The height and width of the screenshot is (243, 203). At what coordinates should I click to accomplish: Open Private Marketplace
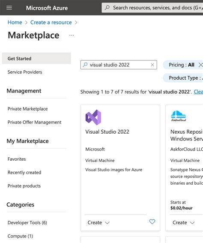click(x=28, y=109)
